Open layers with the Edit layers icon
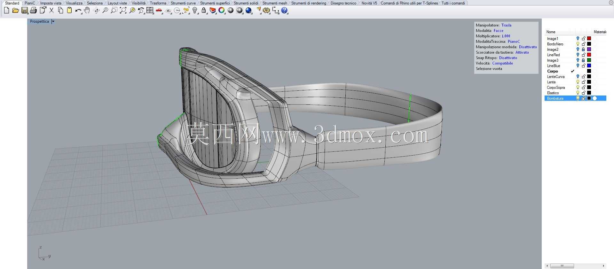This screenshot has height=269, width=614. (x=213, y=11)
